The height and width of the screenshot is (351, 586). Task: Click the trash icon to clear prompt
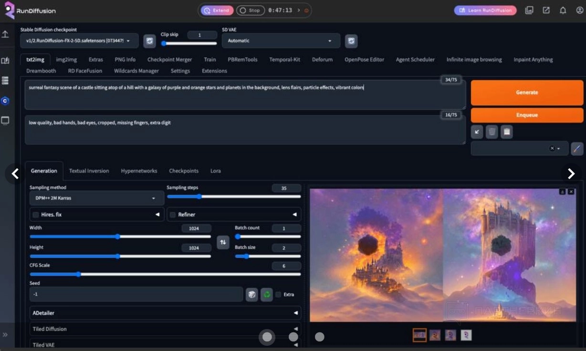pyautogui.click(x=492, y=132)
